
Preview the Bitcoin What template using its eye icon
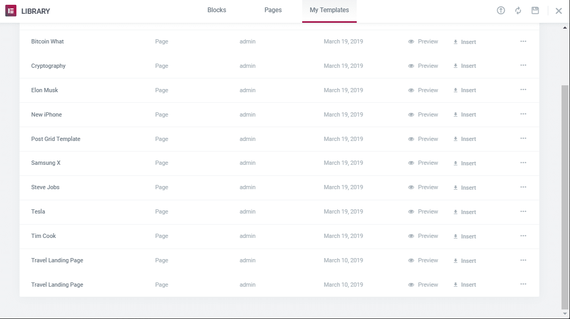[x=410, y=41]
